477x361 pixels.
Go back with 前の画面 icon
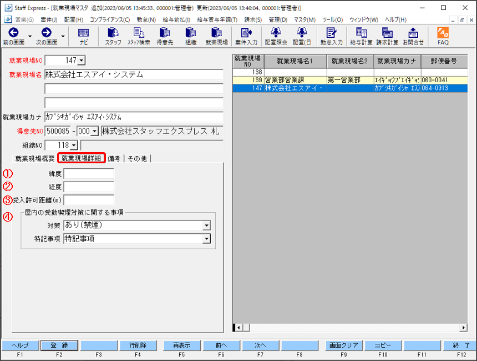point(13,36)
